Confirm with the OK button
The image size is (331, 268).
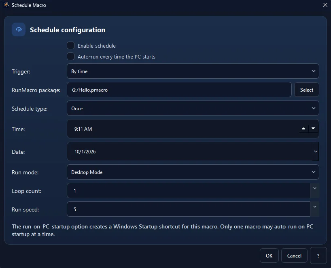pos(269,255)
